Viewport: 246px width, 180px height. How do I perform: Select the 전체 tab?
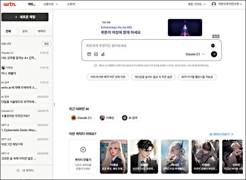click(8, 31)
